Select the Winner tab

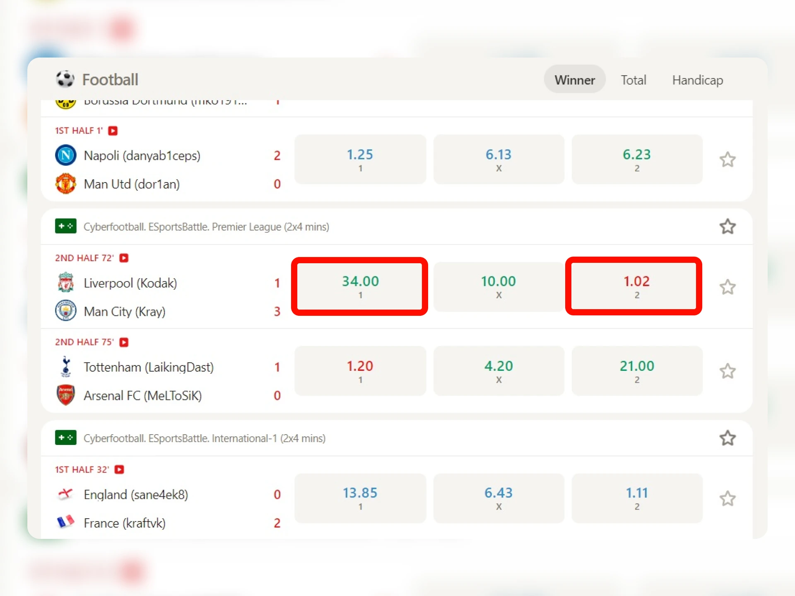point(574,80)
